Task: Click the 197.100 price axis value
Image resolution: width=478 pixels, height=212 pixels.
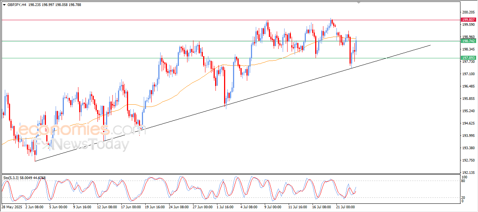Action: [x=468, y=74]
